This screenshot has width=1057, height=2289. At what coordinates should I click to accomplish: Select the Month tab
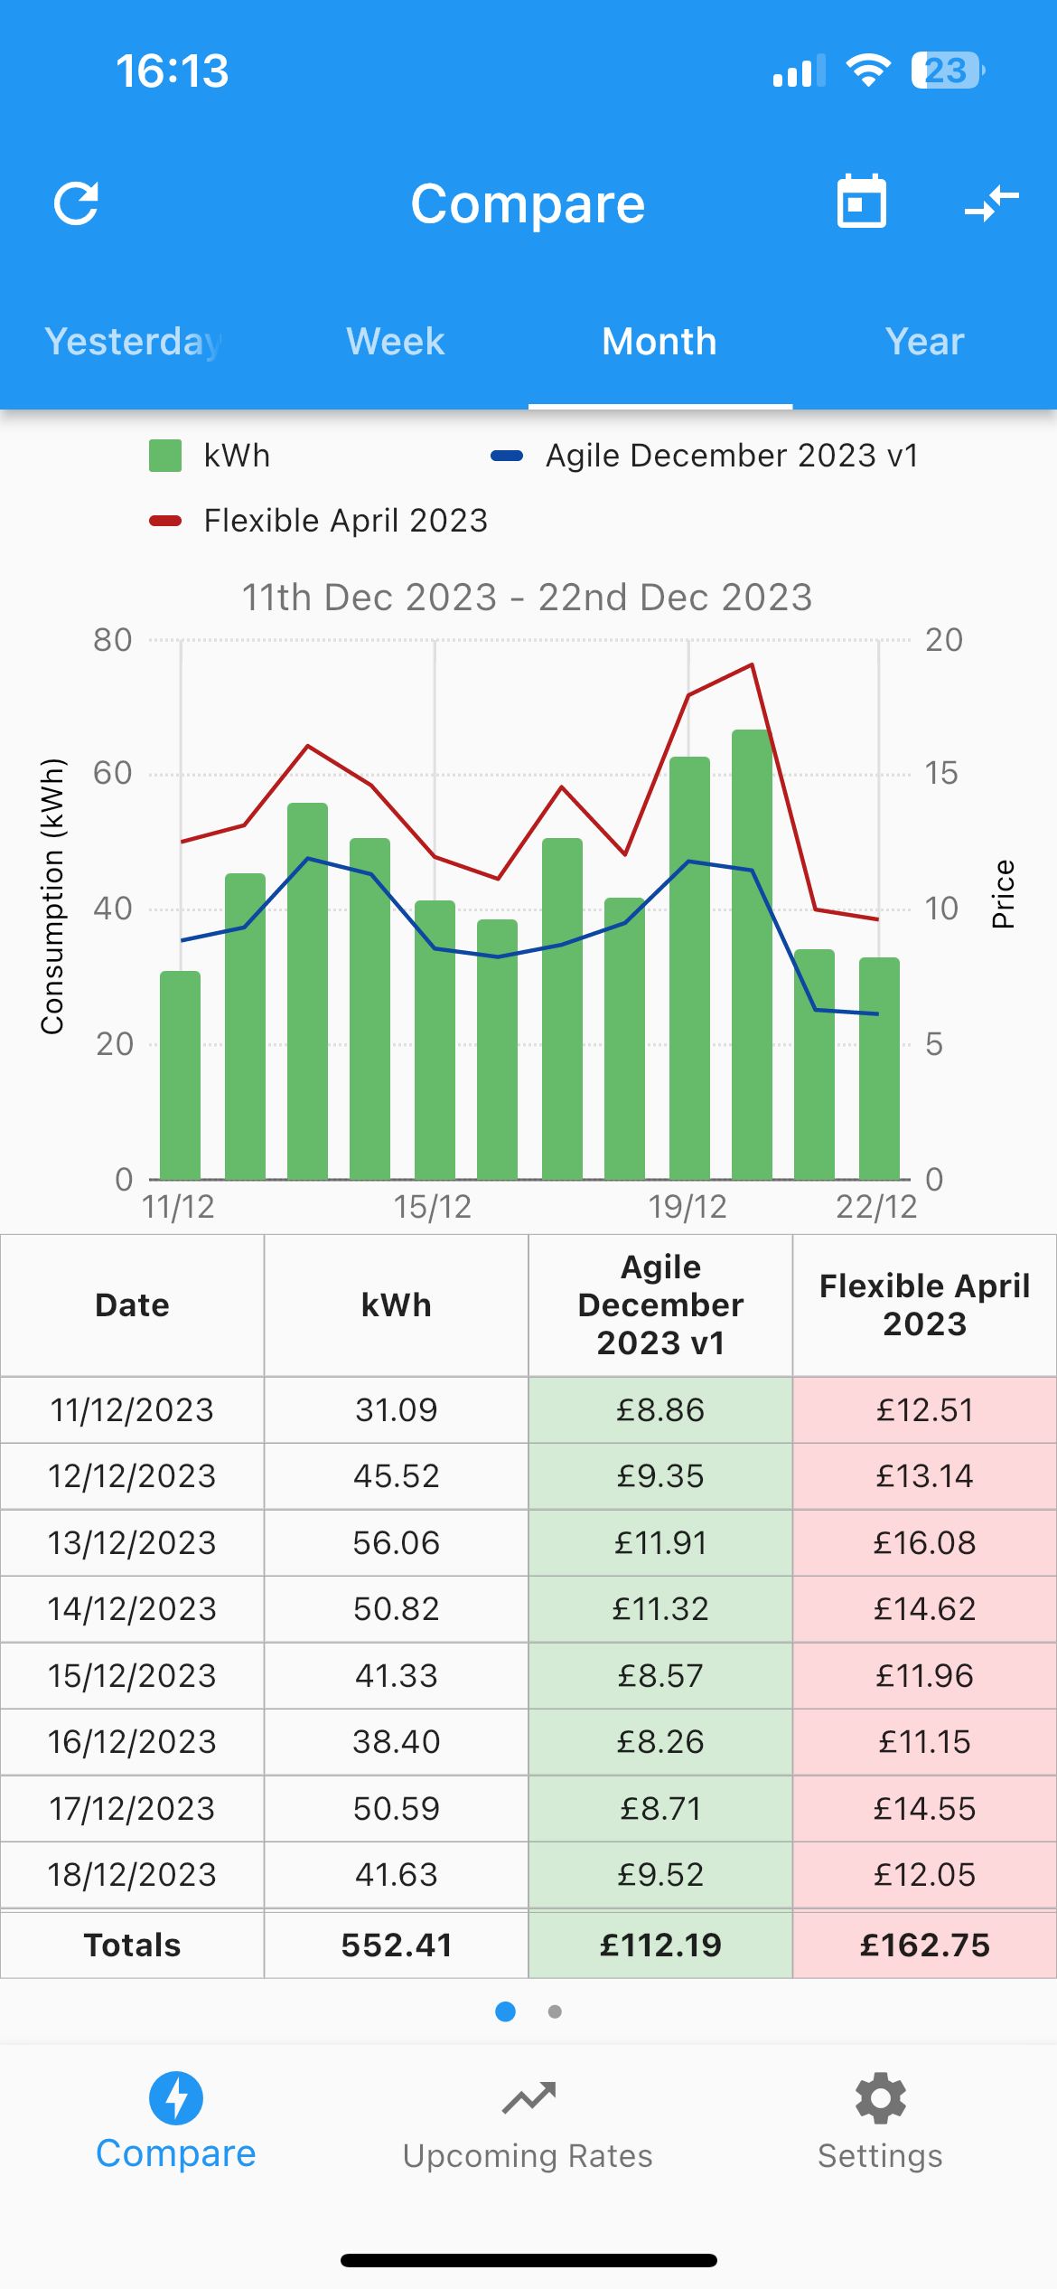click(x=659, y=342)
